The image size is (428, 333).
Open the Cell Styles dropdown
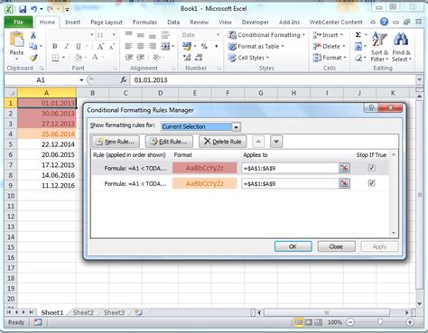[x=248, y=58]
